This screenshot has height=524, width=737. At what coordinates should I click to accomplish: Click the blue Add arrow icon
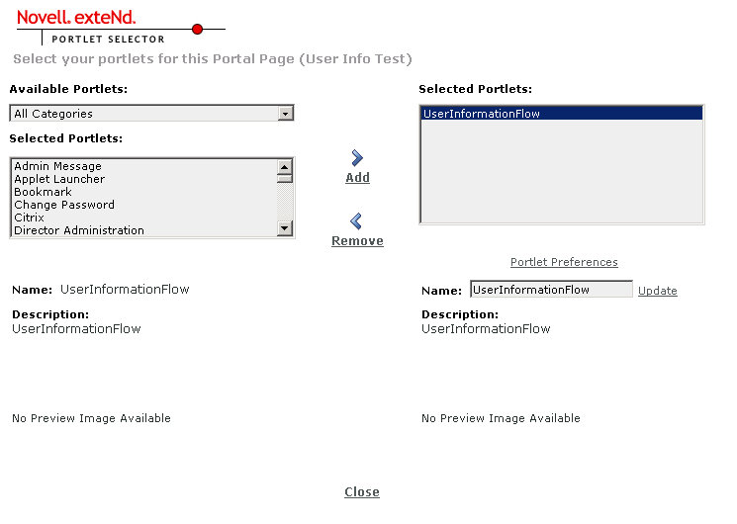(x=357, y=158)
